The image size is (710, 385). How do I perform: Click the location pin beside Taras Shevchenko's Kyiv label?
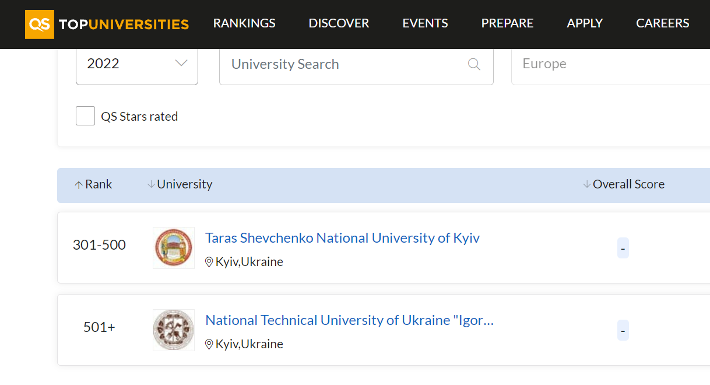coord(209,261)
